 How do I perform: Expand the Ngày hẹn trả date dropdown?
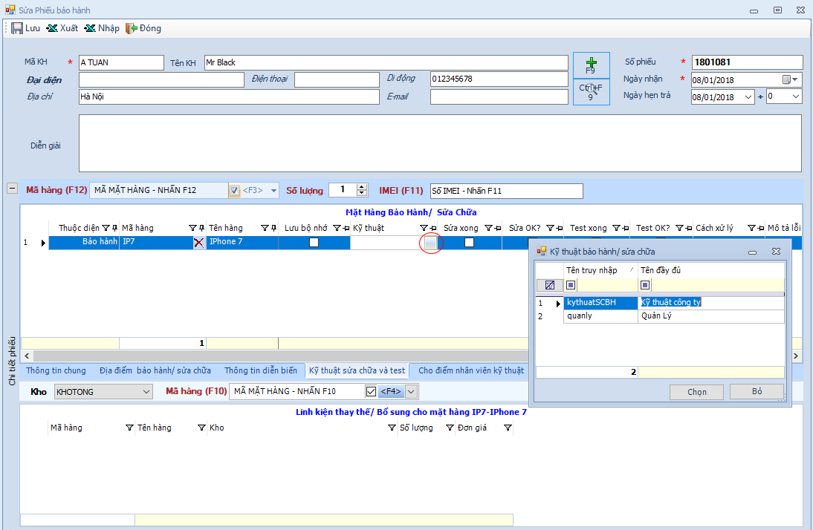click(748, 97)
